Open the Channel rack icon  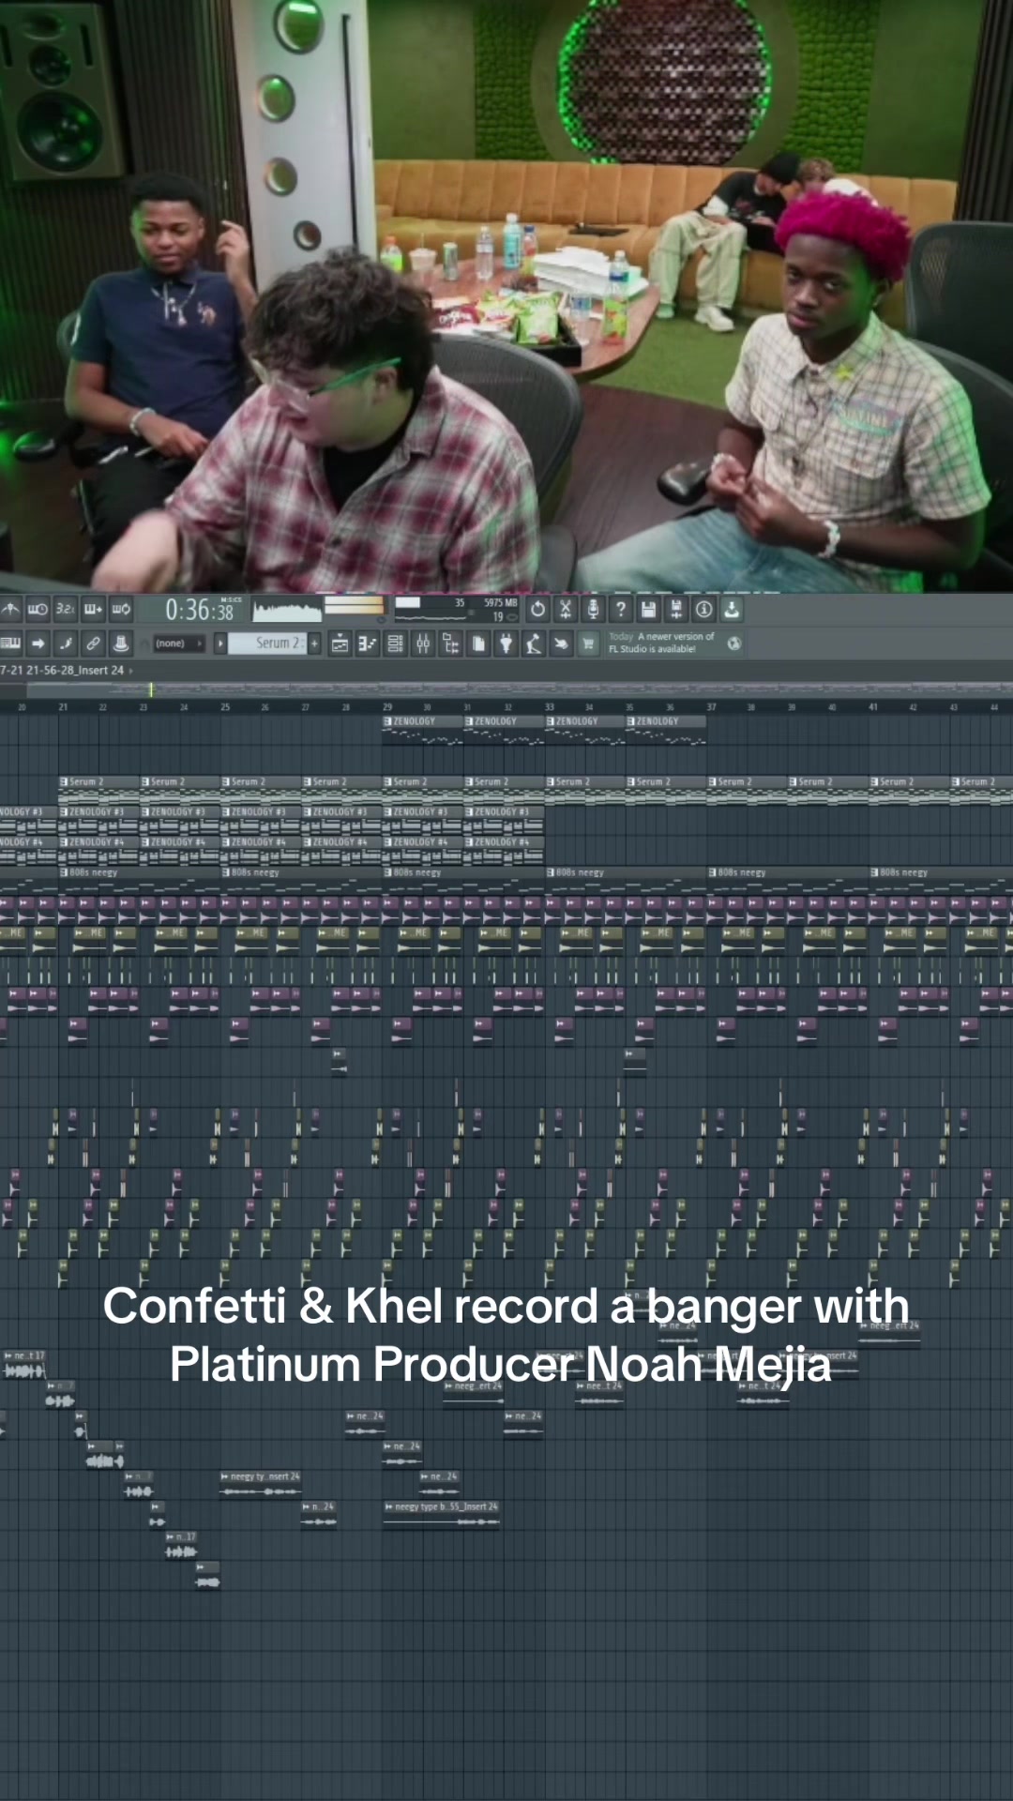[396, 643]
